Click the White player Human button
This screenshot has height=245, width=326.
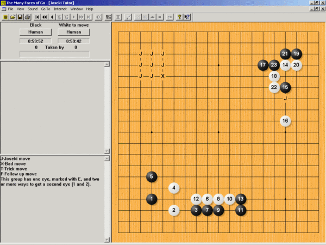click(73, 32)
